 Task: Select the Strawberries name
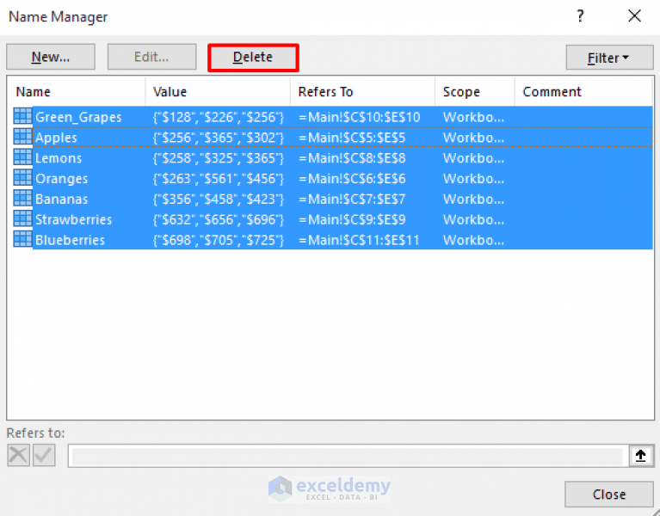click(x=74, y=219)
